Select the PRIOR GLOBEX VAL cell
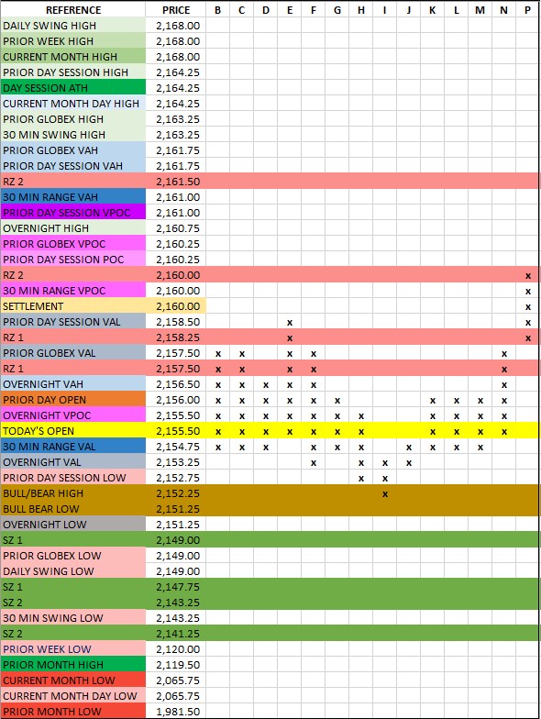The height and width of the screenshot is (719, 541). click(x=73, y=353)
